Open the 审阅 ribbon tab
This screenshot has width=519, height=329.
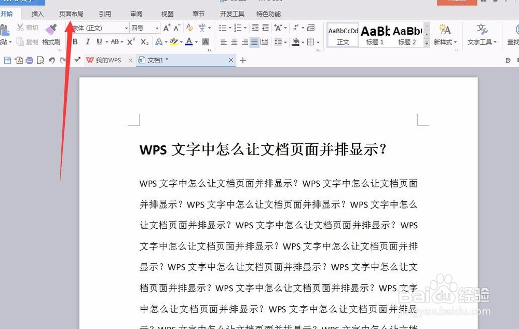[x=136, y=14]
